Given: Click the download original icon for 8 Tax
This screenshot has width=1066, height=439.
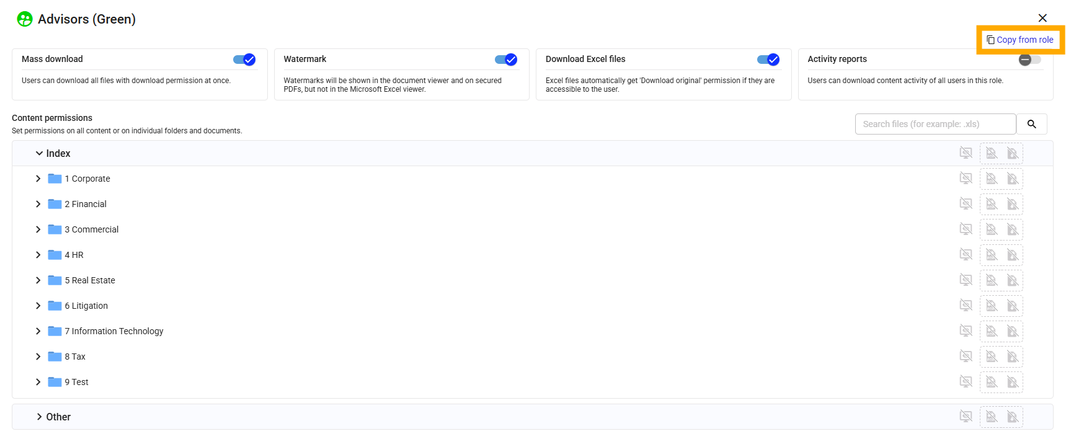Looking at the screenshot, I should pyautogui.click(x=1012, y=357).
